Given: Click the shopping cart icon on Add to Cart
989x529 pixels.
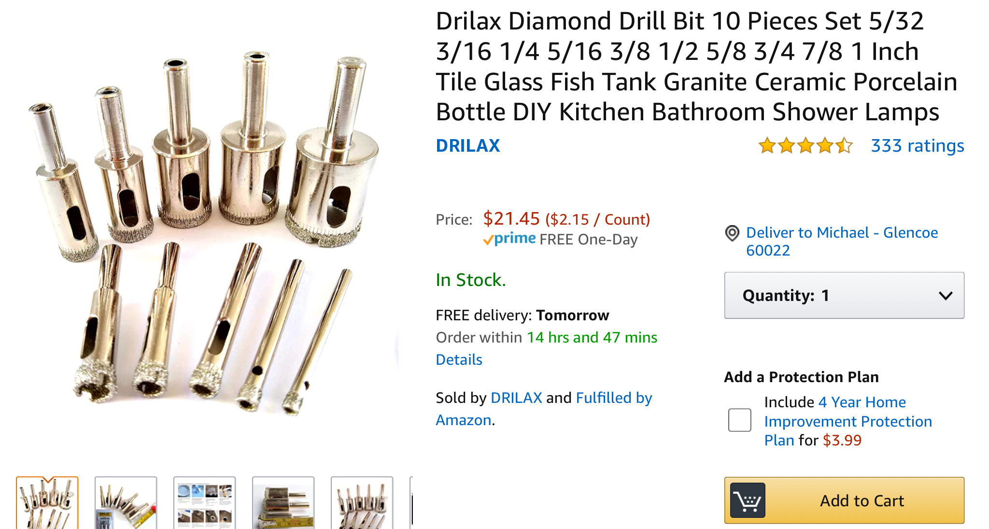Looking at the screenshot, I should [x=748, y=500].
